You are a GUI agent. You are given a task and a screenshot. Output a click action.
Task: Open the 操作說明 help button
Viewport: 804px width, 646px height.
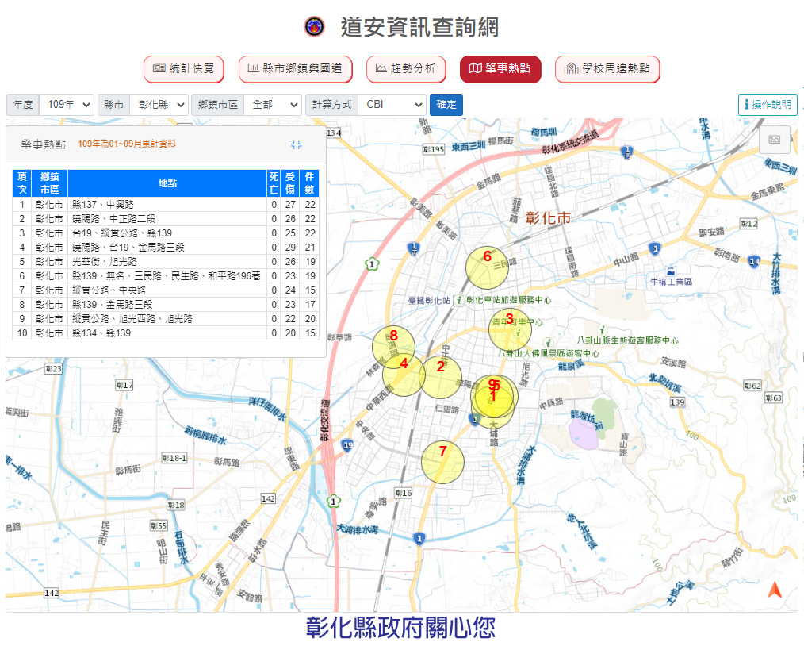click(767, 105)
